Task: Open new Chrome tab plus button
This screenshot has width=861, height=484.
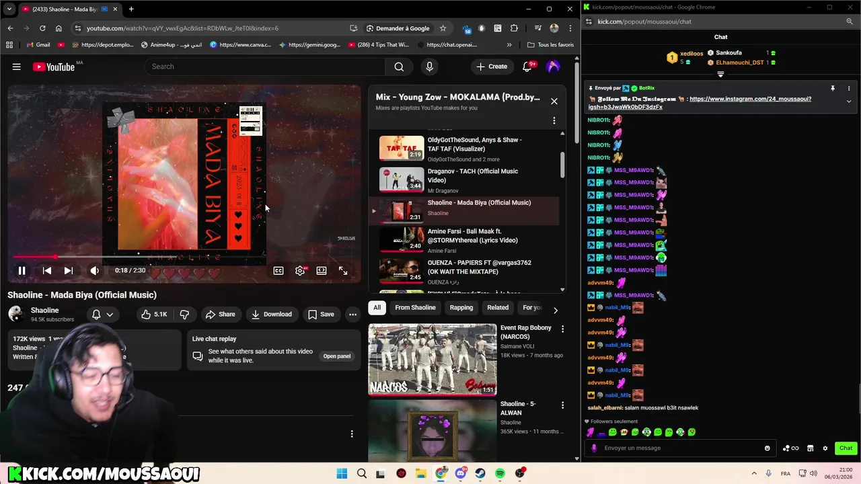Action: point(131,9)
